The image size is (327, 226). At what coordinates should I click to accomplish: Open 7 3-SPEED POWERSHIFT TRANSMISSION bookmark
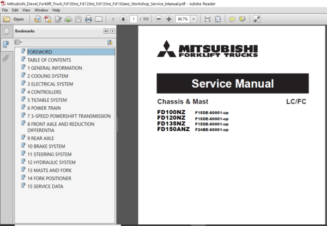69,116
